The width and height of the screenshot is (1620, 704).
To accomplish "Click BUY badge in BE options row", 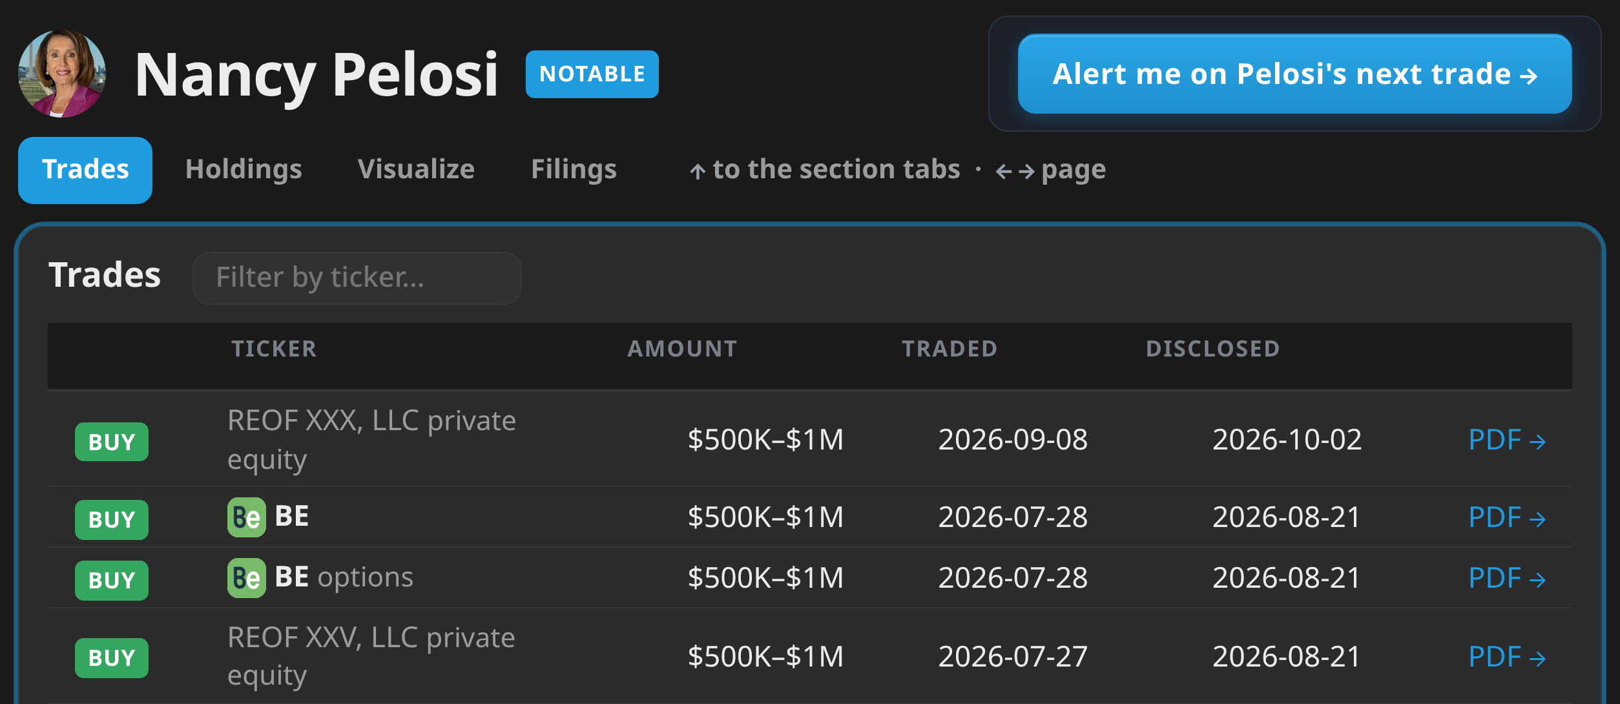I will point(112,581).
